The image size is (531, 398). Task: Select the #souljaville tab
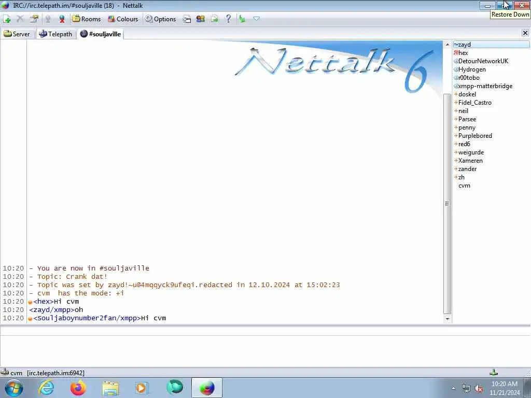[x=101, y=34]
